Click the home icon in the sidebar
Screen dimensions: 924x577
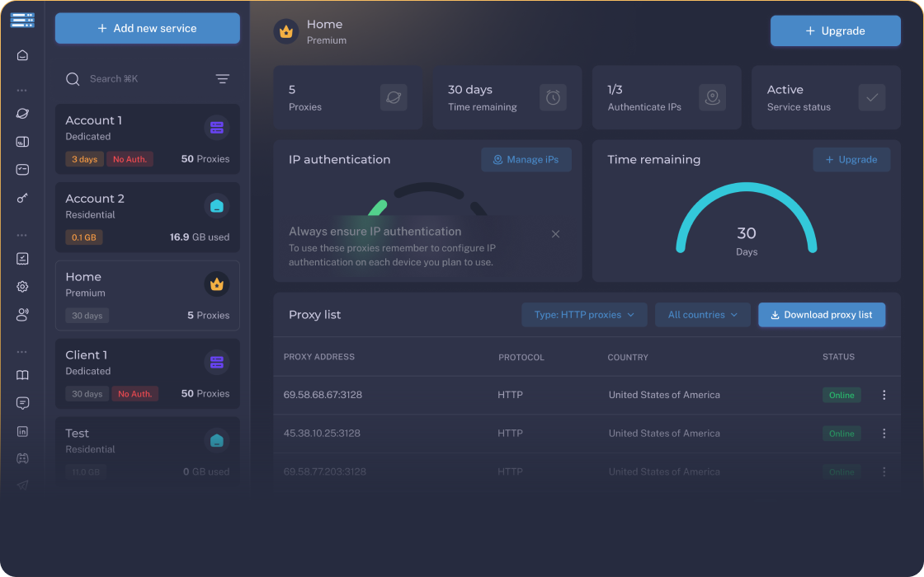pos(22,55)
